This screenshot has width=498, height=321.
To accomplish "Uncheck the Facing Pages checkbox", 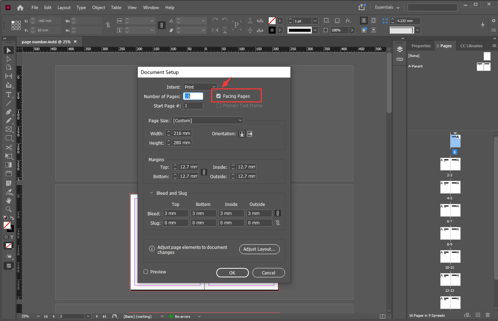I will coord(218,96).
